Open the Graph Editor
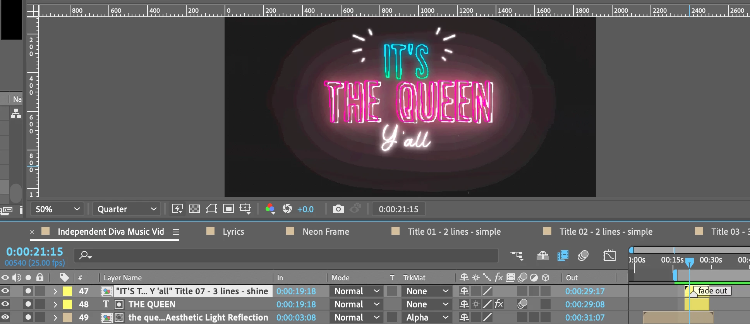 point(609,256)
